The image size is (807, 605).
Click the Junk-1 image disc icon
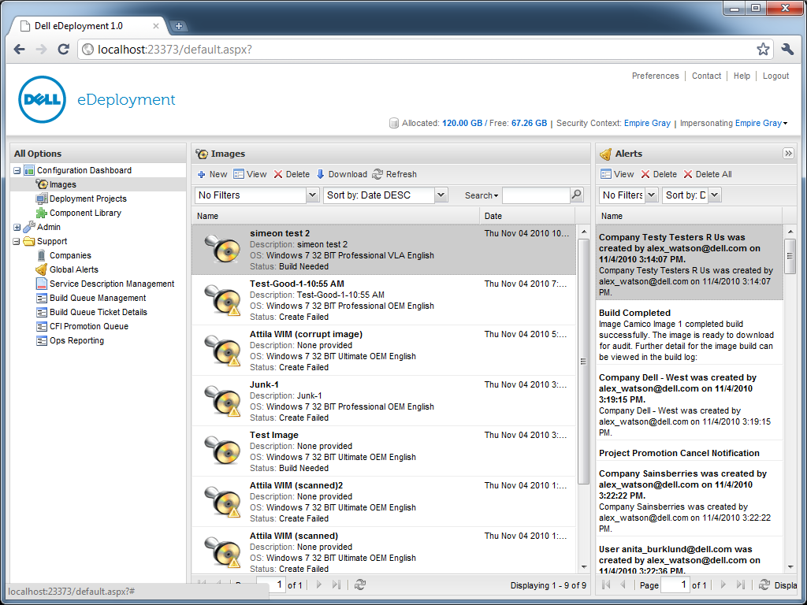click(222, 399)
